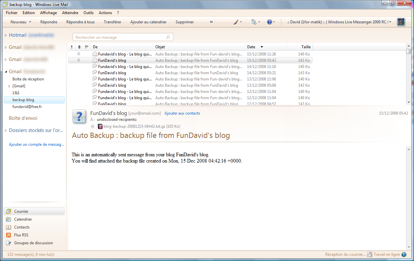Open attachment blog-backup-20081215-04h42.txt.gz
Image resolution: width=414 pixels, height=261 pixels.
[x=142, y=126]
